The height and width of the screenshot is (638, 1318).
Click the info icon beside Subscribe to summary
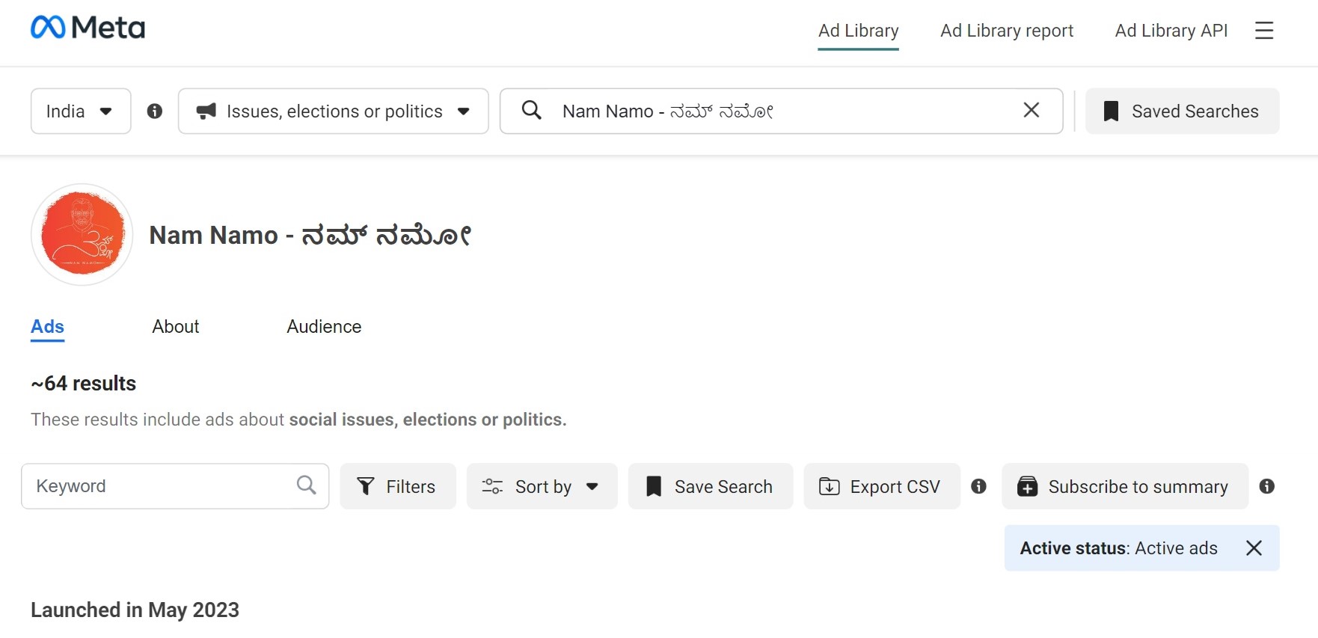point(1267,486)
